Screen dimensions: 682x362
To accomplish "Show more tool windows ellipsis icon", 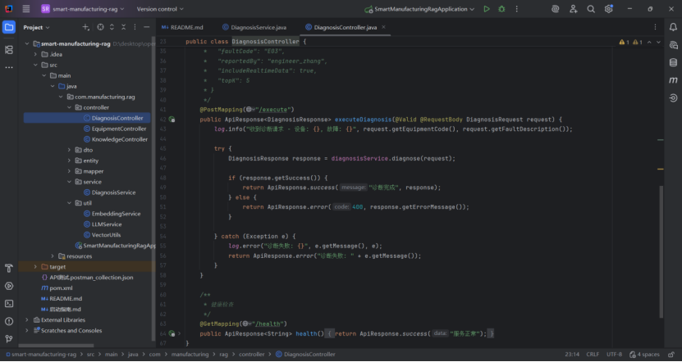I will coord(9,68).
